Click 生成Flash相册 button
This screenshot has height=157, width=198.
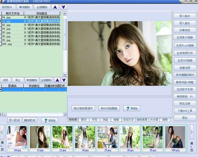[x=185, y=46]
